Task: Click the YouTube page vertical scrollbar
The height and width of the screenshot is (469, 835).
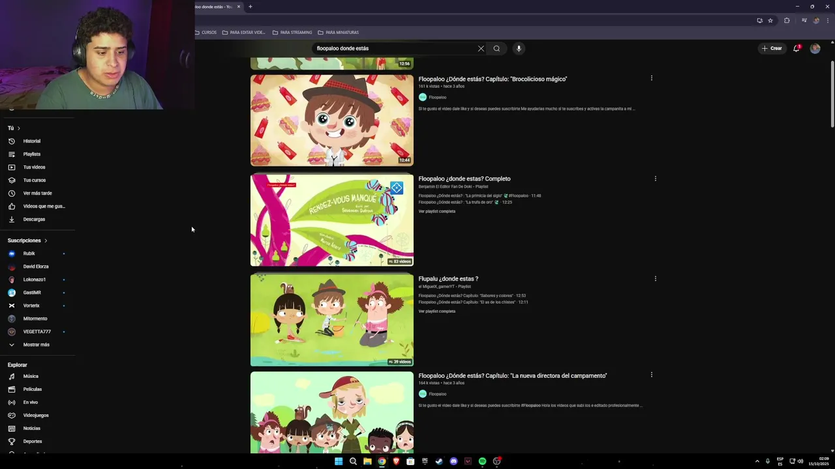Action: 832,94
